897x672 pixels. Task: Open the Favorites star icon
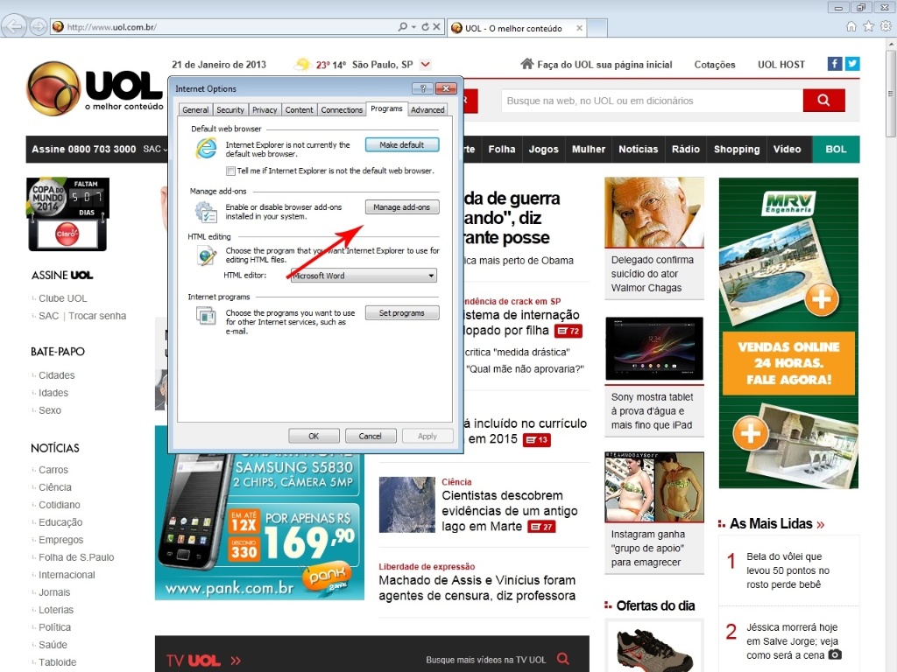click(x=868, y=26)
